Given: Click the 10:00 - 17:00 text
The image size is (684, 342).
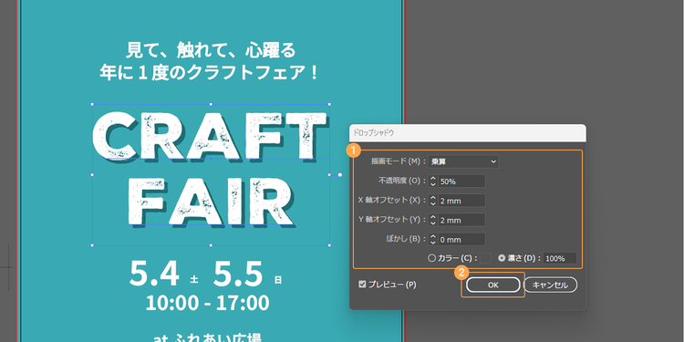Looking at the screenshot, I should pyautogui.click(x=208, y=303).
